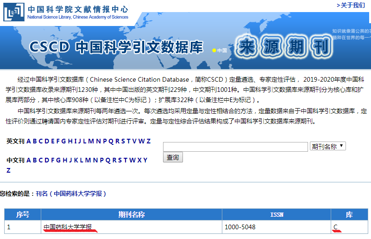The image size is (371, 239).
Task: Select Chinese journals (中文刊) letter K
Action: [76, 160]
